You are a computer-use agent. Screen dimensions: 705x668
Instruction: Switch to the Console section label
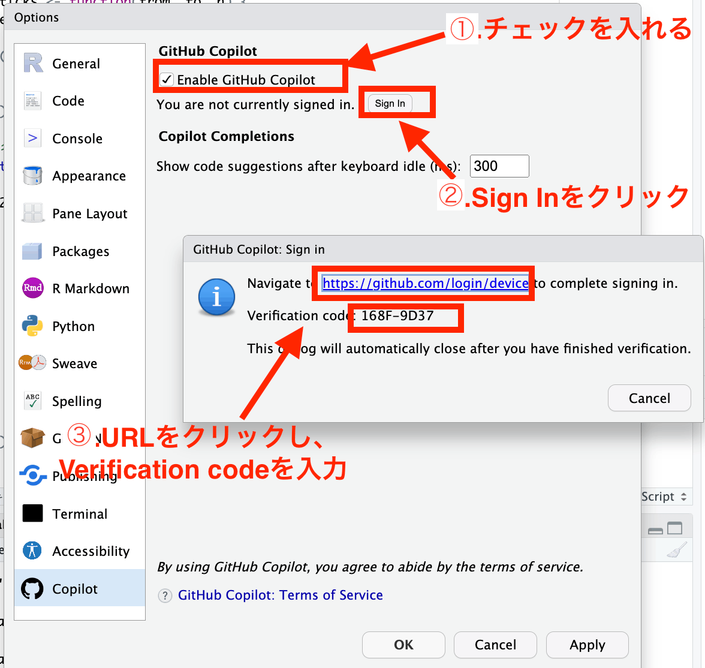click(77, 139)
